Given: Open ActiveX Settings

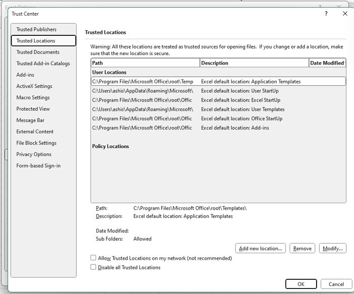Looking at the screenshot, I should (43, 86).
